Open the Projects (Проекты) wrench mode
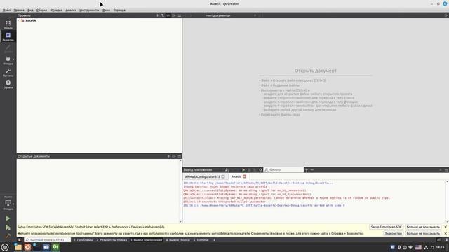The image size is (449, 252). click(8, 73)
